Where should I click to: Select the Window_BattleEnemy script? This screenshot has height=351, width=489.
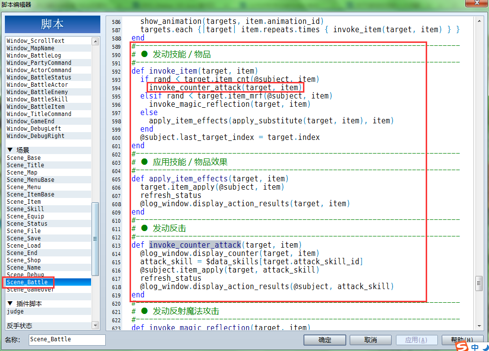[x=48, y=92]
